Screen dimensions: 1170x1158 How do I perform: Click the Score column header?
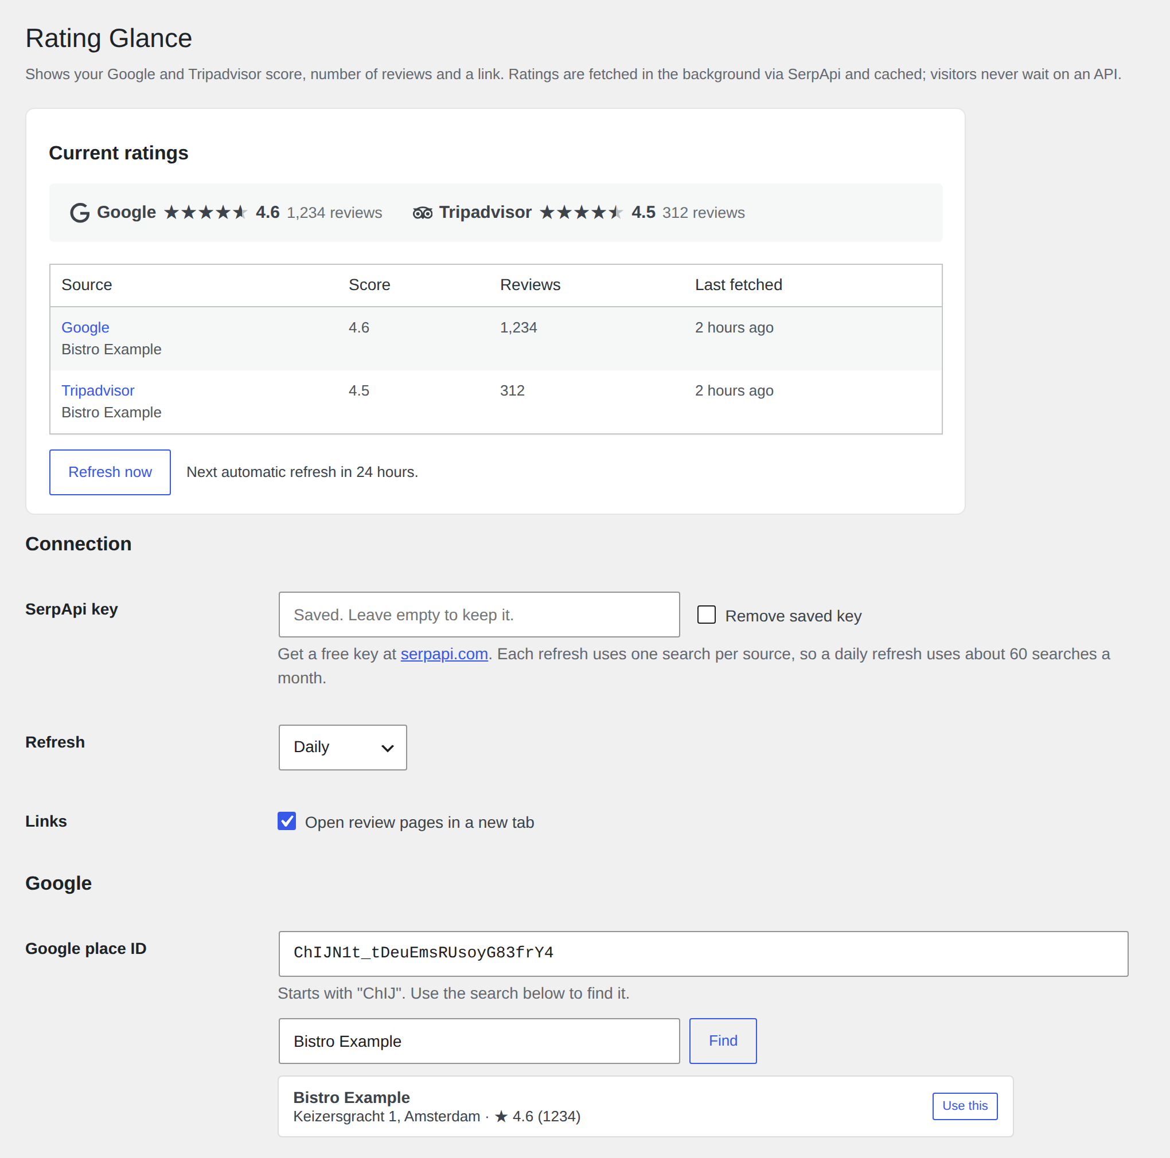coord(369,284)
